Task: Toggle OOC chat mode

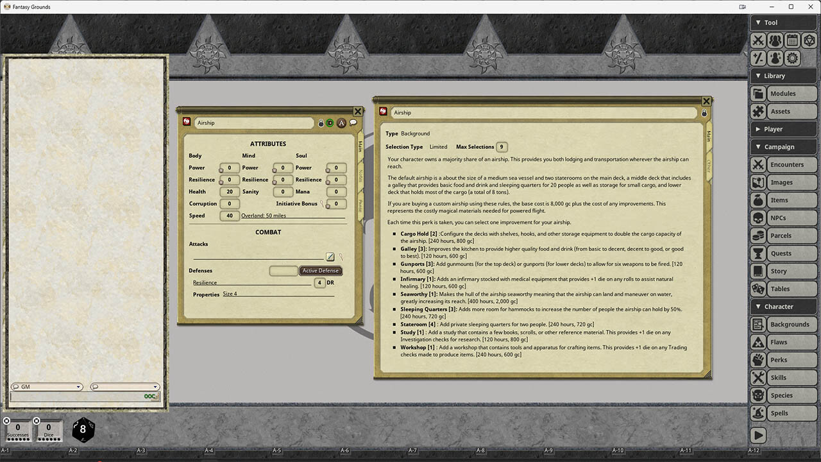Action: [x=149, y=397]
